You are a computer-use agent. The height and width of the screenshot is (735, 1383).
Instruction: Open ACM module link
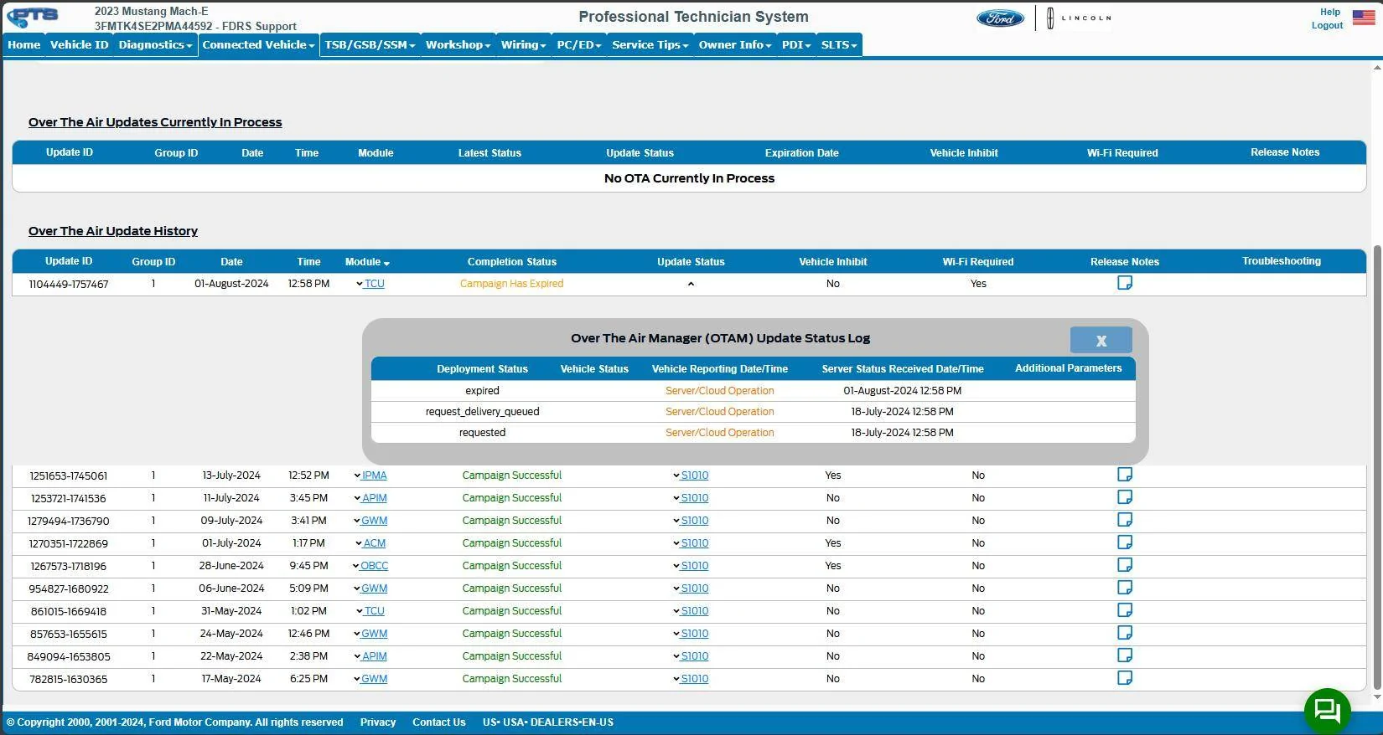(375, 543)
